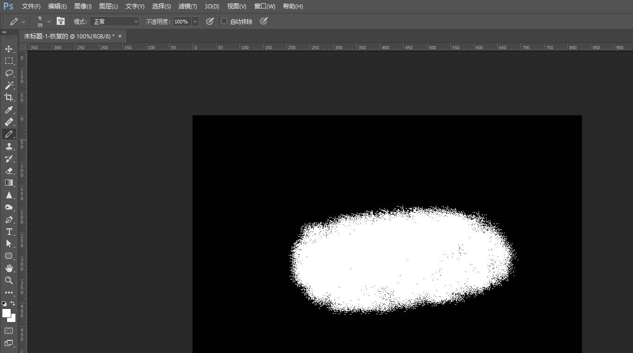
Task: Toggle Quick Mask mode icon
Action: (x=9, y=330)
